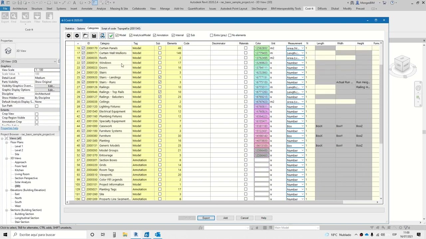Sort table by Category column header
The image size is (426, 239).
pos(105,43)
